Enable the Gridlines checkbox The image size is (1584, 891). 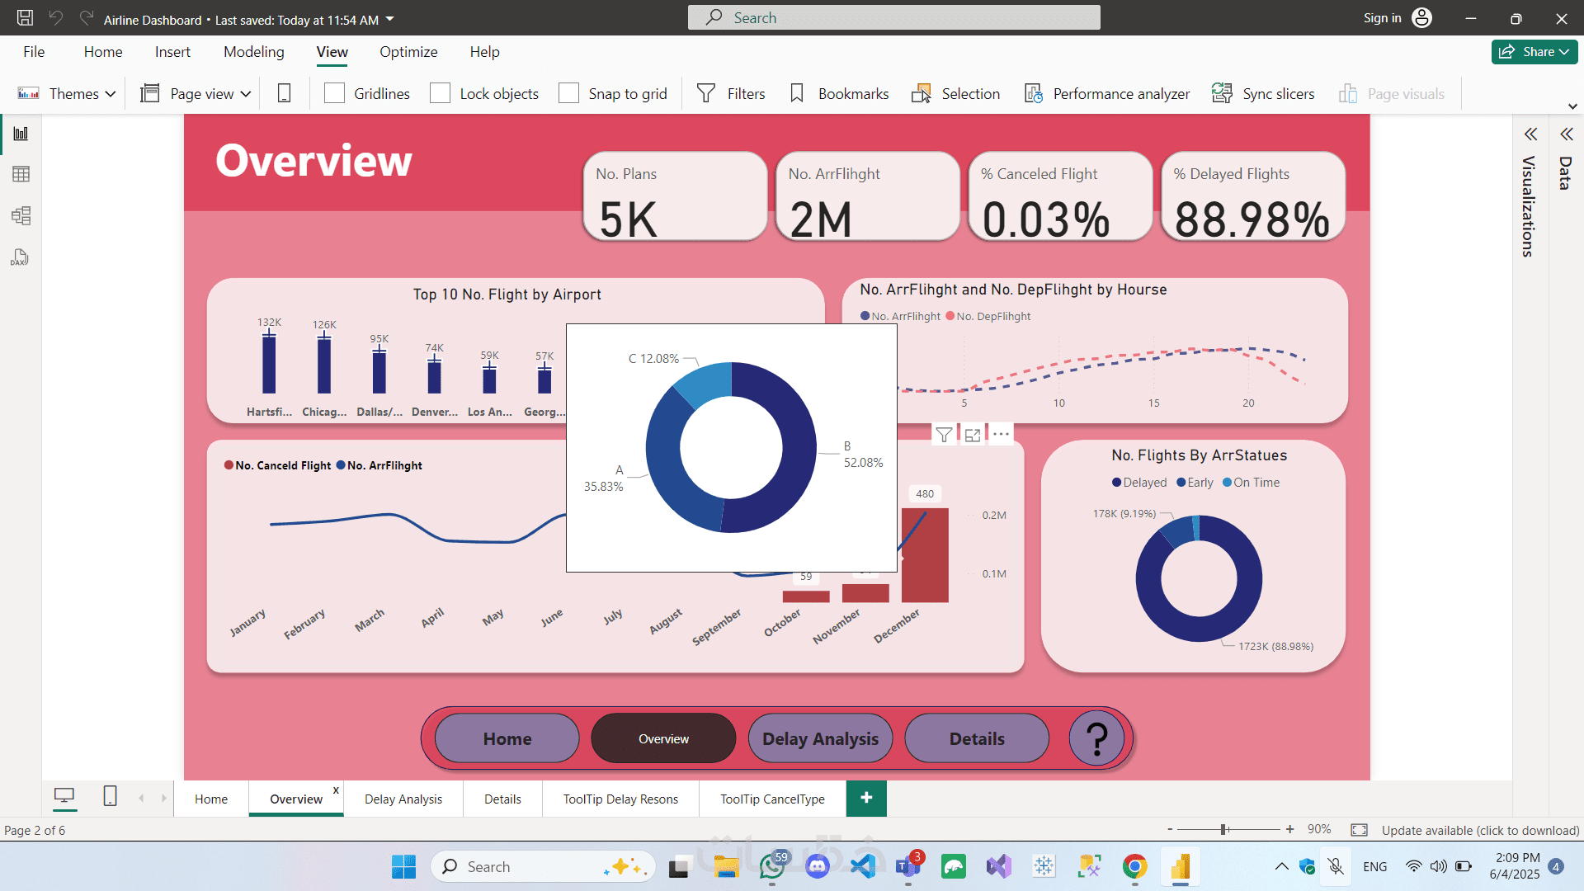[x=334, y=94]
